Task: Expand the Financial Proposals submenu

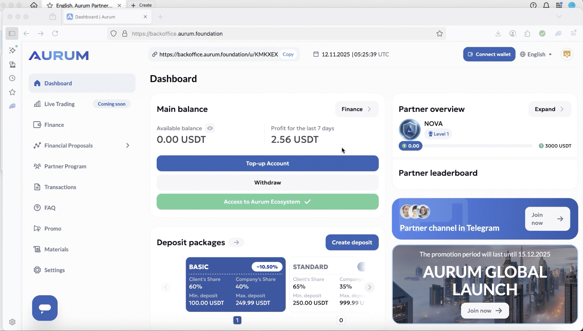Action: [128, 146]
